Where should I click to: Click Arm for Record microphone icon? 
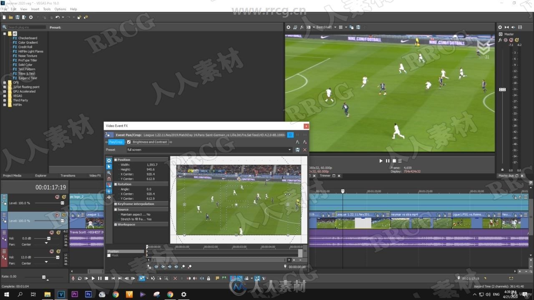tap(73, 278)
